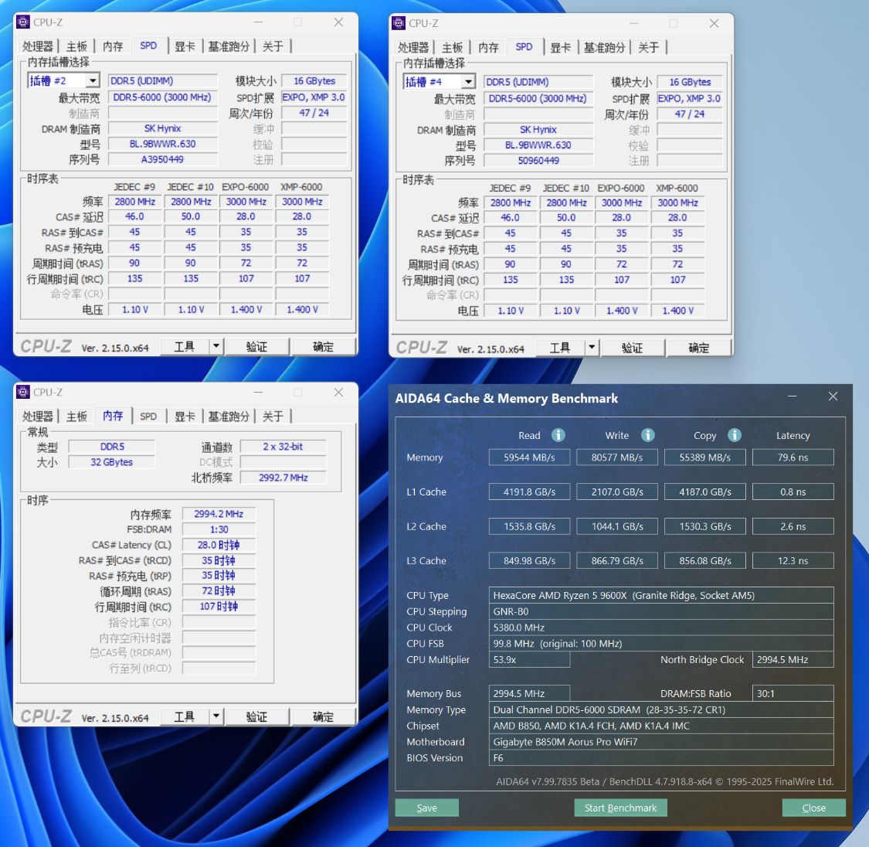
Task: Expand 工具 dropdown arrow in slot #2 window
Action: coord(216,346)
